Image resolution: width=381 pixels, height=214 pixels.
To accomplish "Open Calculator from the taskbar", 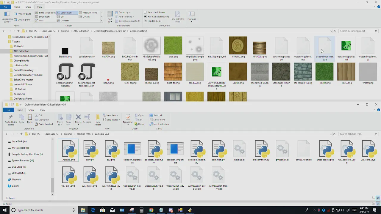I will pos(141,210).
